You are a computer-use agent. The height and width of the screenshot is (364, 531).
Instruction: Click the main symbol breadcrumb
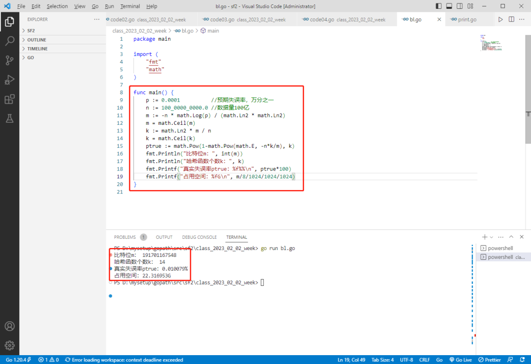(x=209, y=31)
